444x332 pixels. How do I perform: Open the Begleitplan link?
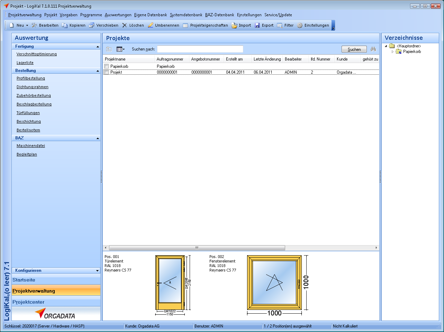[27, 154]
